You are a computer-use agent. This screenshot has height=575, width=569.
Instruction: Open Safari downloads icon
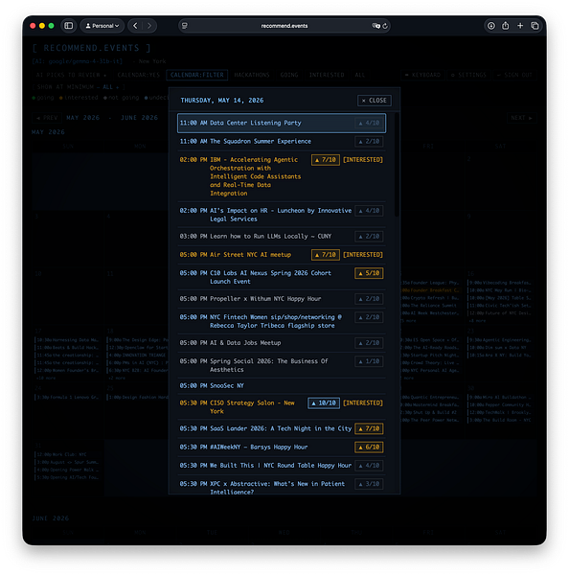click(490, 26)
